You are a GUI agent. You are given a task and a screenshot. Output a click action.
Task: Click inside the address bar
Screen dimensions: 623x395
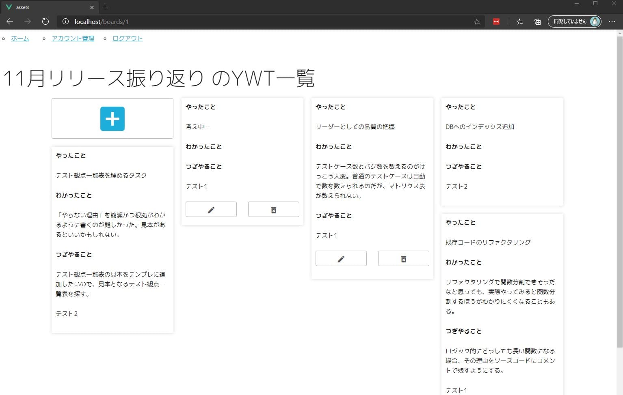[x=244, y=21]
